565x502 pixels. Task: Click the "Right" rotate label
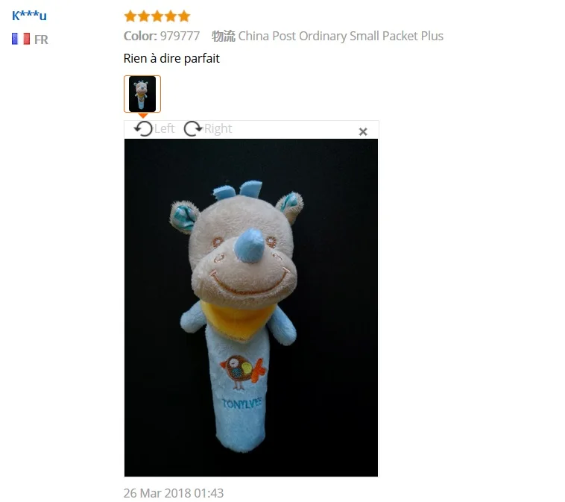(218, 129)
